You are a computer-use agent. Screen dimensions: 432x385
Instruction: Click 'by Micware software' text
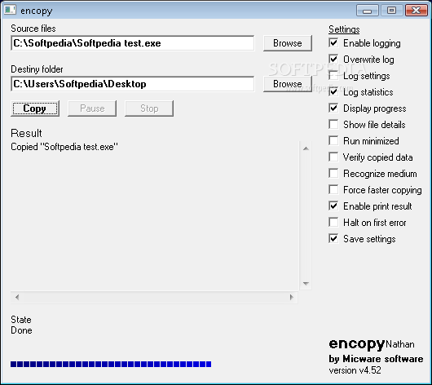[376, 359]
